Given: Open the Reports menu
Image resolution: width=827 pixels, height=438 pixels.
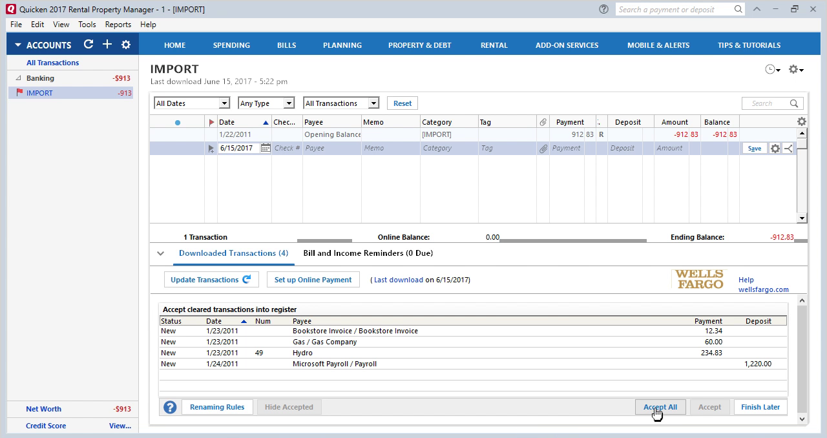Looking at the screenshot, I should point(118,25).
